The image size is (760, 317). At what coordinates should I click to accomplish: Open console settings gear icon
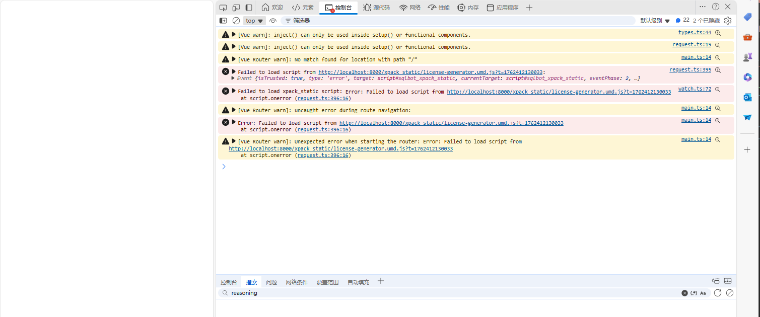tap(728, 21)
